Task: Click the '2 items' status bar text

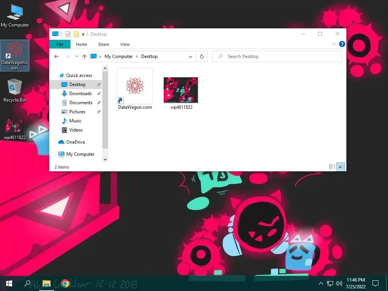Action: tap(62, 167)
